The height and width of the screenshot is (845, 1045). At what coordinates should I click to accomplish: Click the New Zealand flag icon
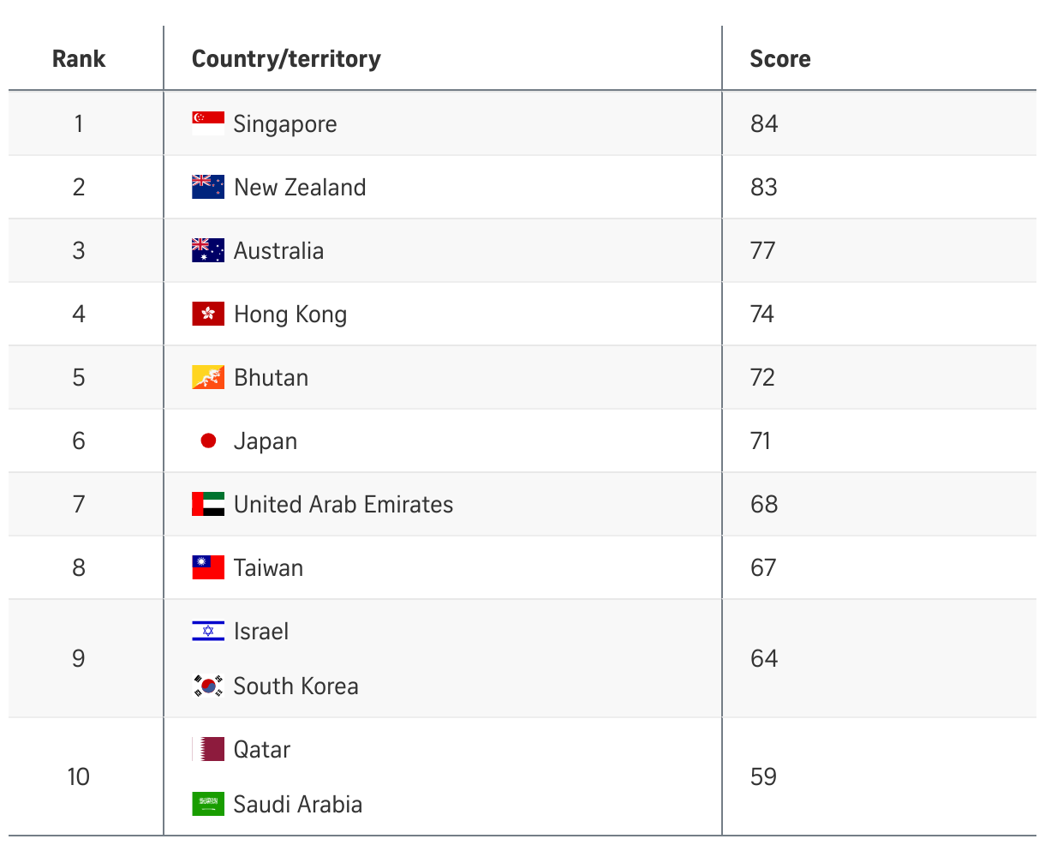pyautogui.click(x=208, y=187)
